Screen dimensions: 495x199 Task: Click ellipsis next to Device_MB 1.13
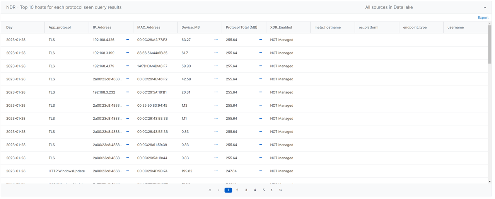tap(216, 105)
